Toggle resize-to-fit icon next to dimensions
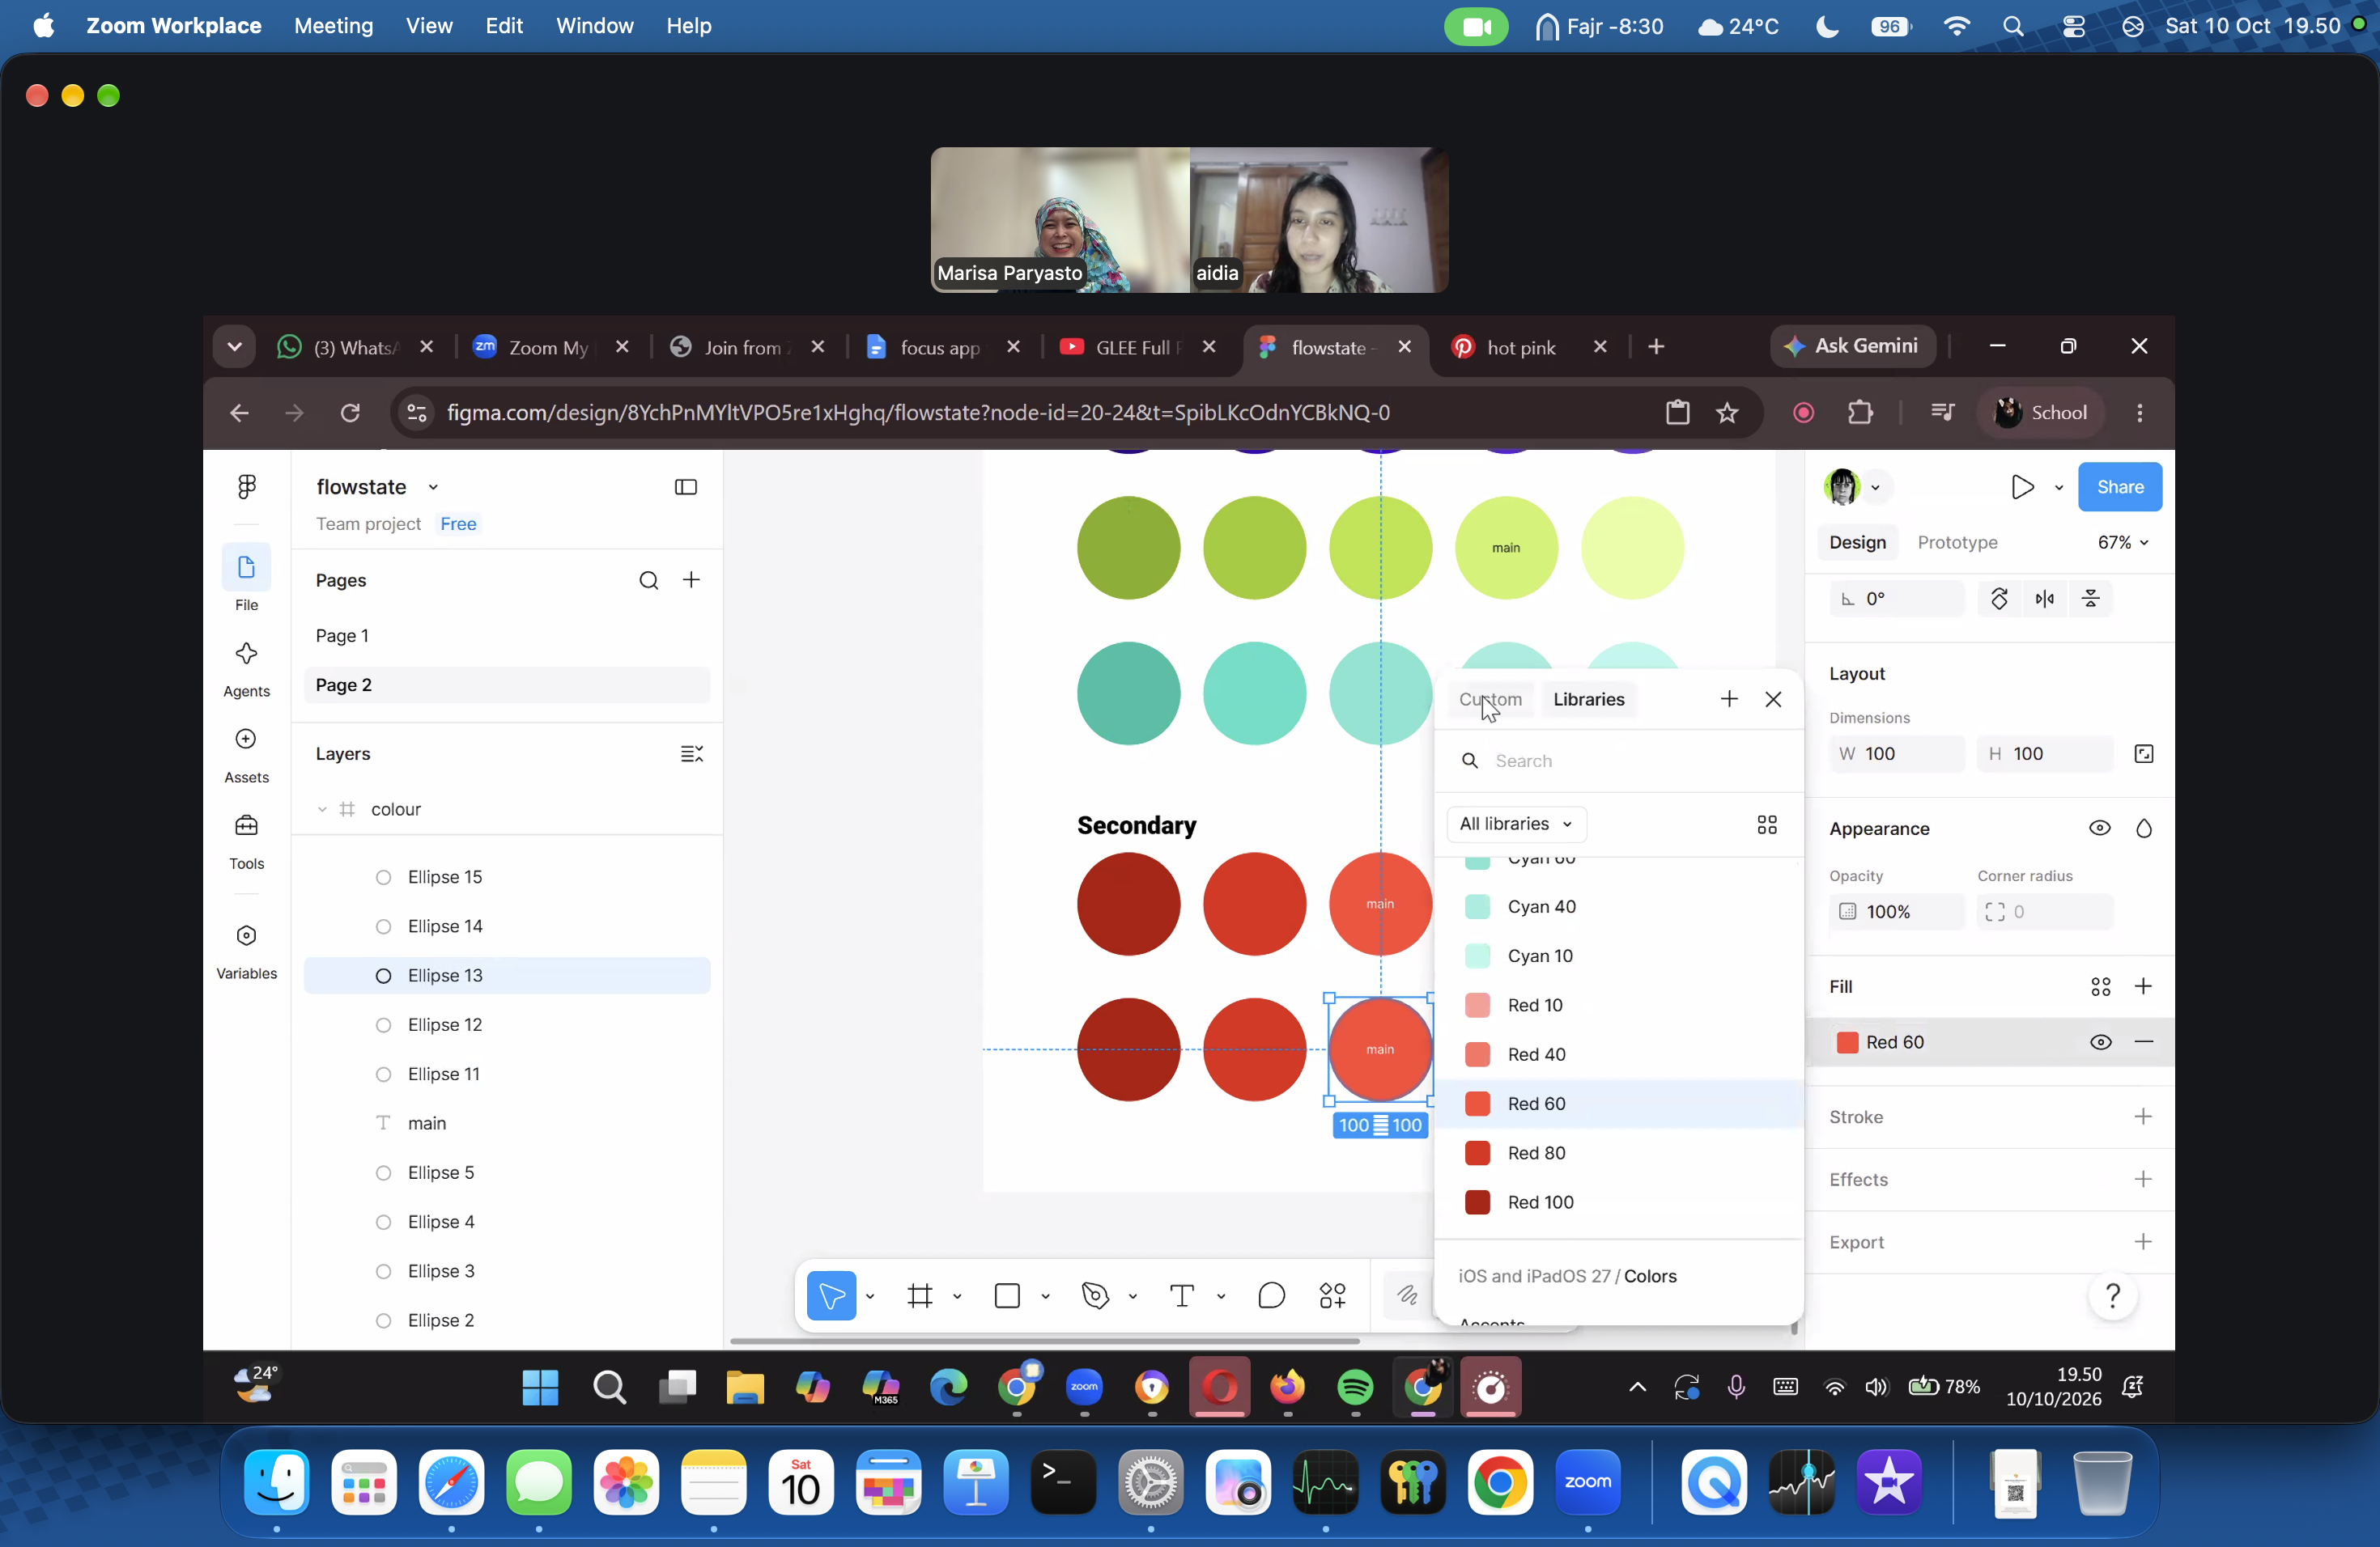The image size is (2380, 1547). tap(2144, 755)
